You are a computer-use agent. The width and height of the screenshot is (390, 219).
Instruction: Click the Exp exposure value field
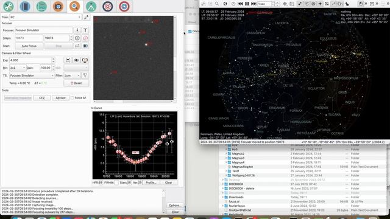(30, 60)
